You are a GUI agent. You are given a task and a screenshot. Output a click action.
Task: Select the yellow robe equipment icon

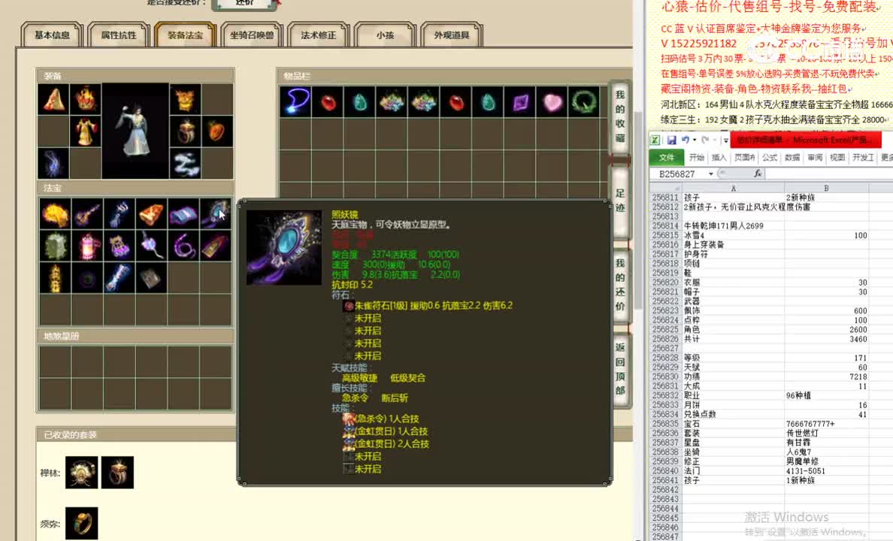(86, 131)
